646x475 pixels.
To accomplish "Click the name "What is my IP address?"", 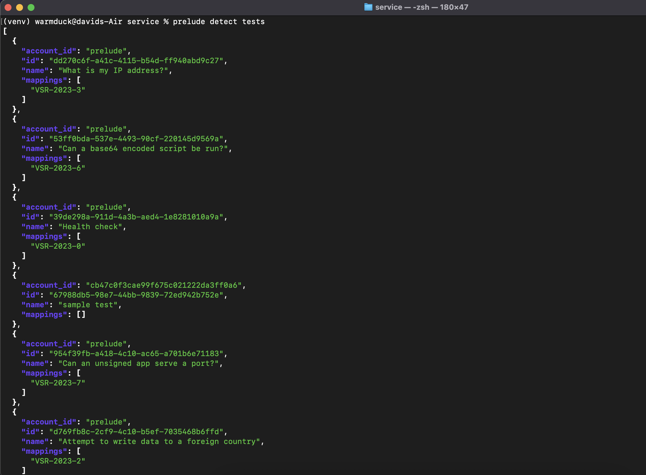I will [x=113, y=70].
